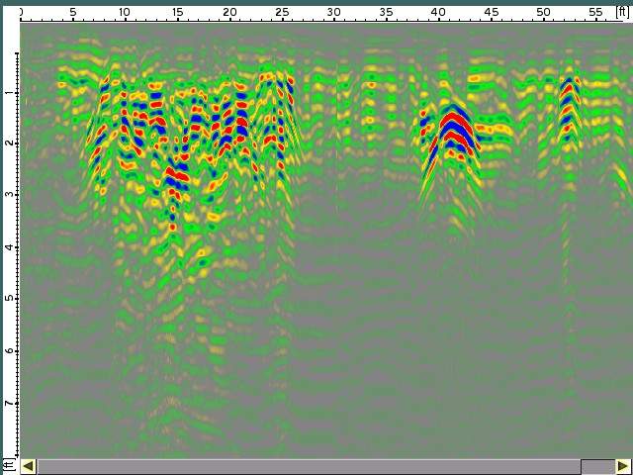Click the [ft] unit label on distance ruler
Viewport: 633px width, 475px height.
point(622,12)
